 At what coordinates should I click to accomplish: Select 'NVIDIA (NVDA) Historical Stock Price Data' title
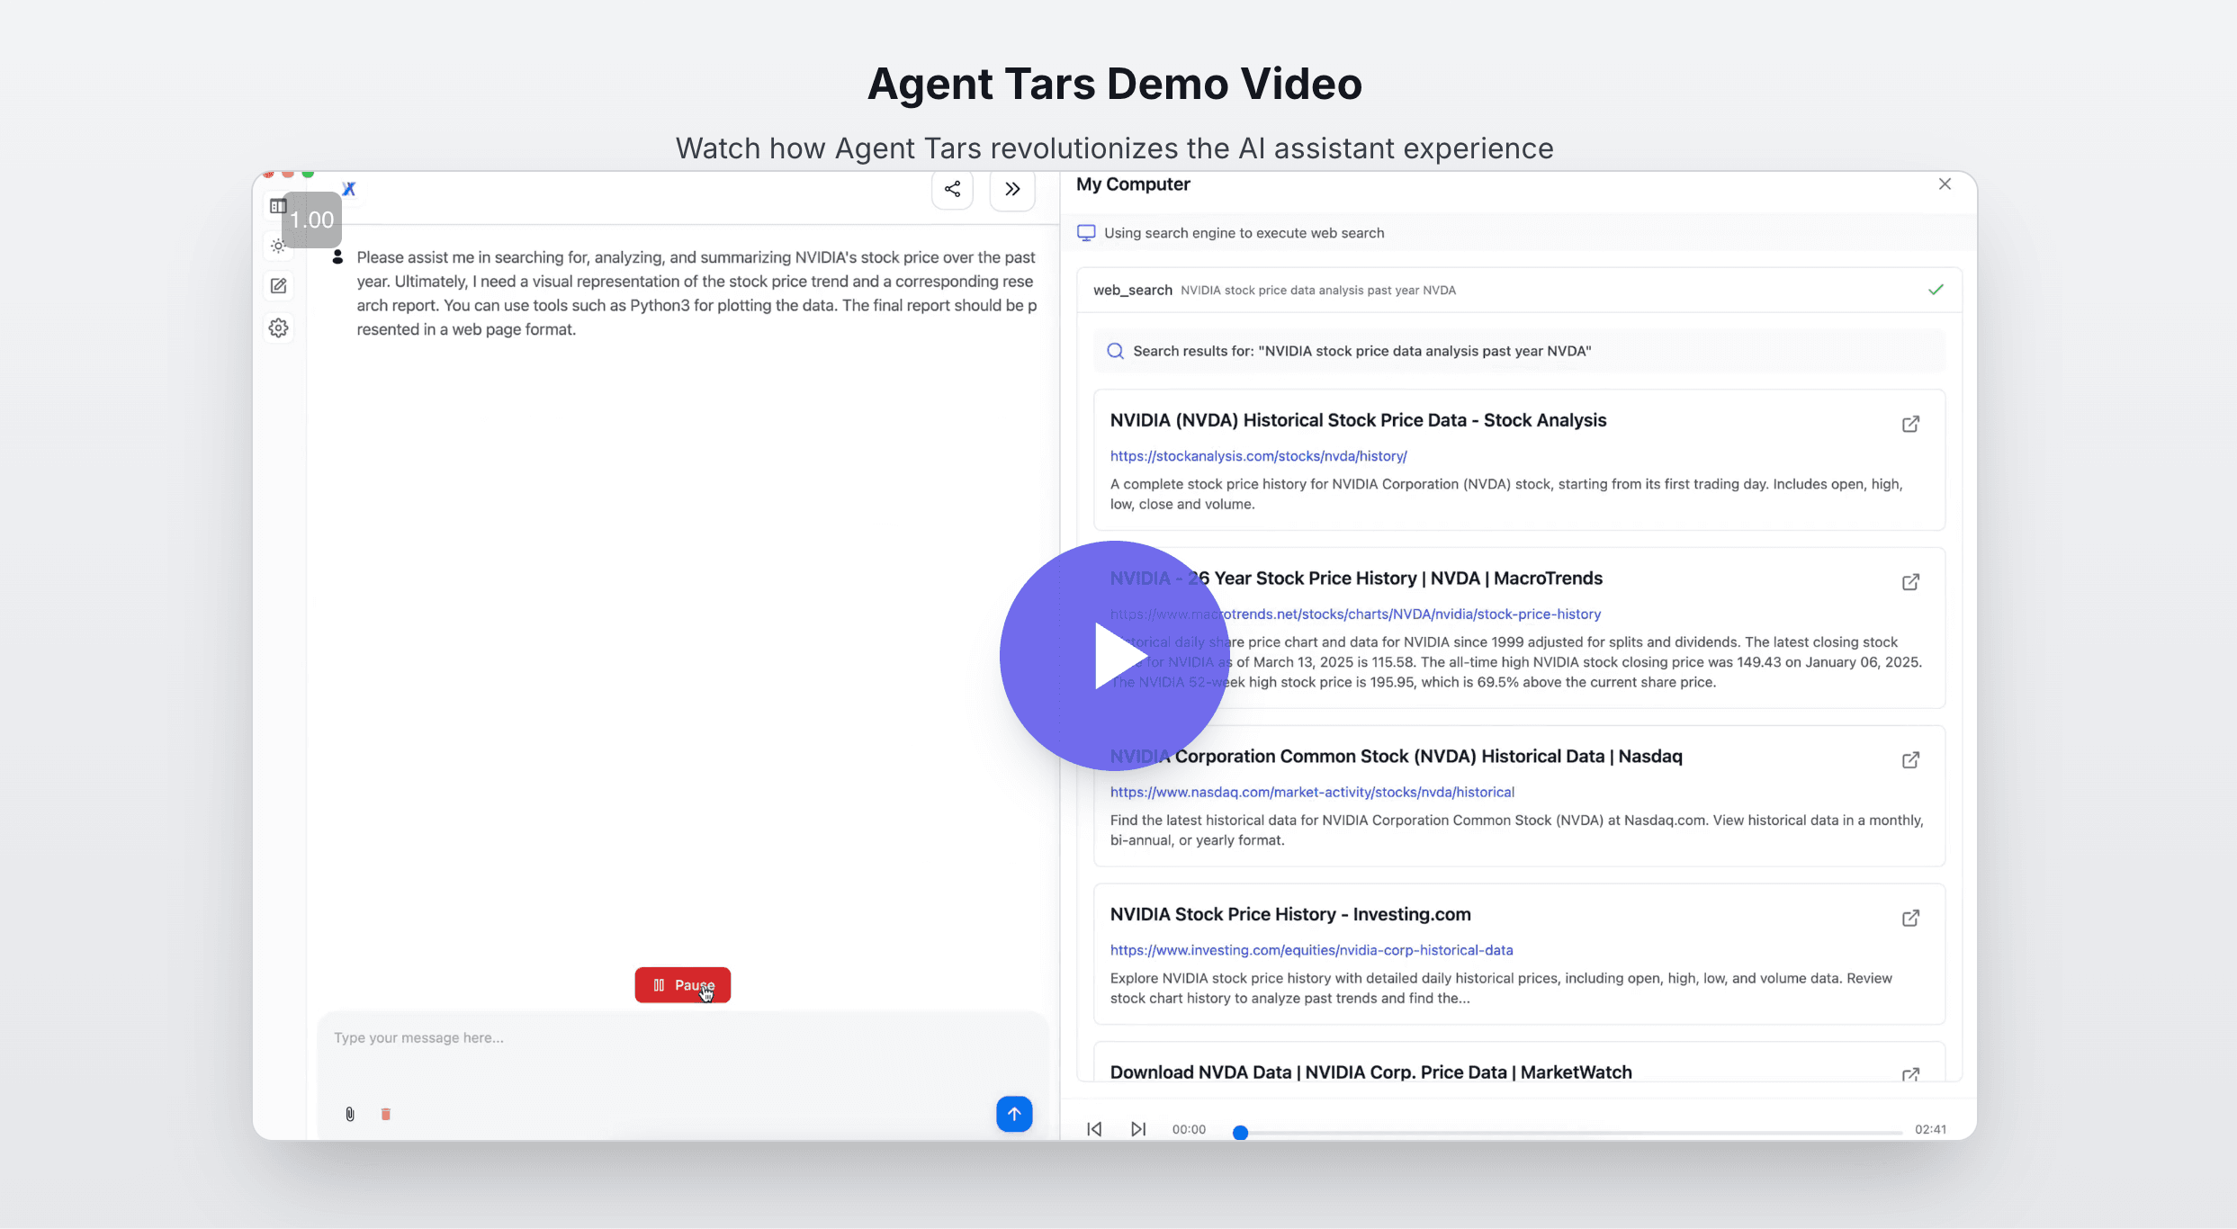1358,420
